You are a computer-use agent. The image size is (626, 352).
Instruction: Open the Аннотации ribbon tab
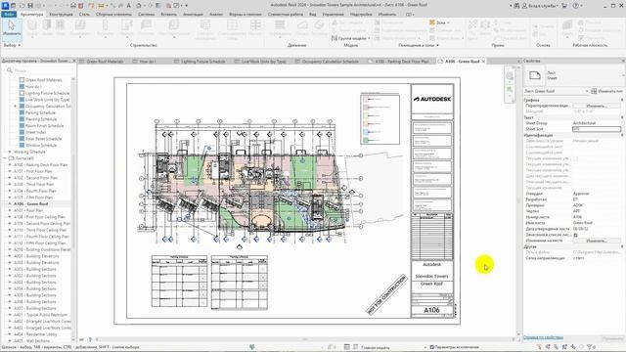click(193, 14)
